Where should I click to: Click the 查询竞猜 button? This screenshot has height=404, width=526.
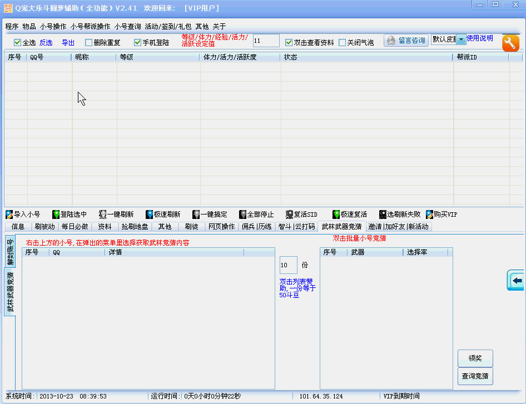(475, 376)
